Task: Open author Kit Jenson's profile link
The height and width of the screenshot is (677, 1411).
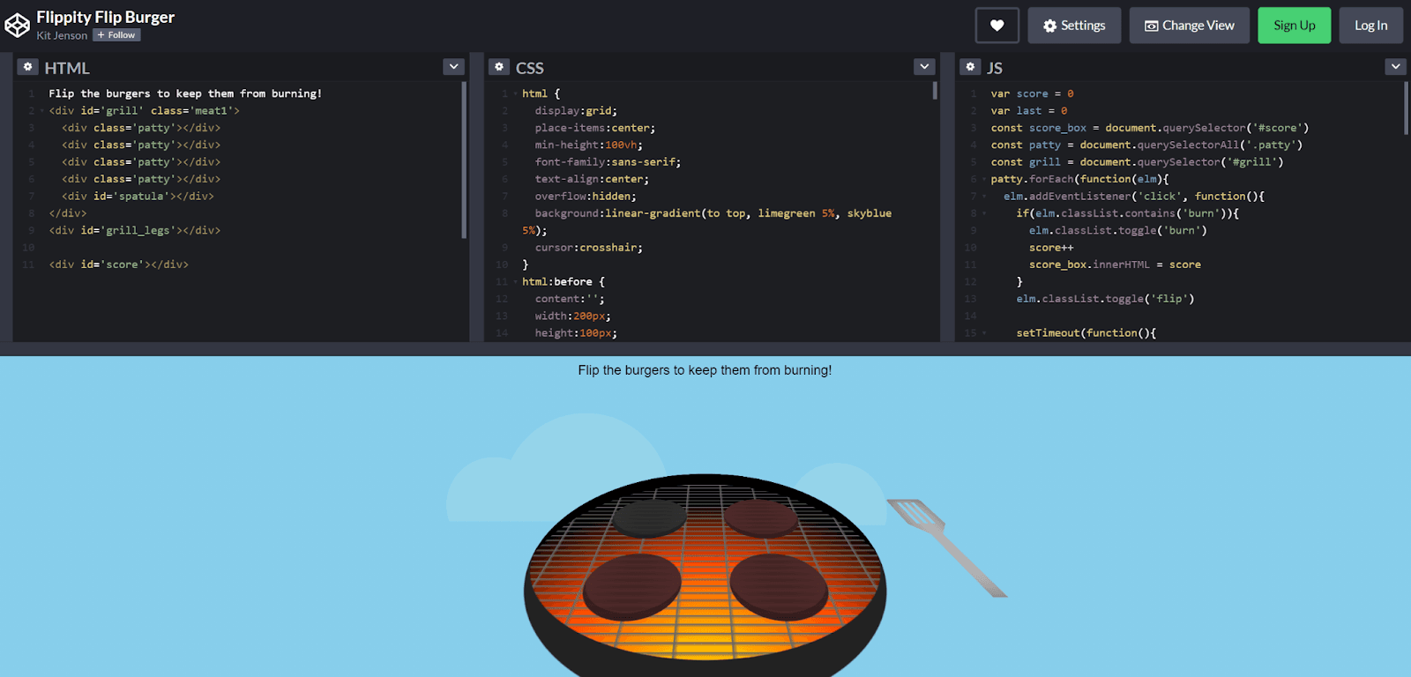Action: (x=62, y=35)
